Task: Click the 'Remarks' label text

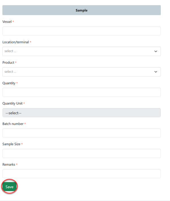Action: coord(9,165)
